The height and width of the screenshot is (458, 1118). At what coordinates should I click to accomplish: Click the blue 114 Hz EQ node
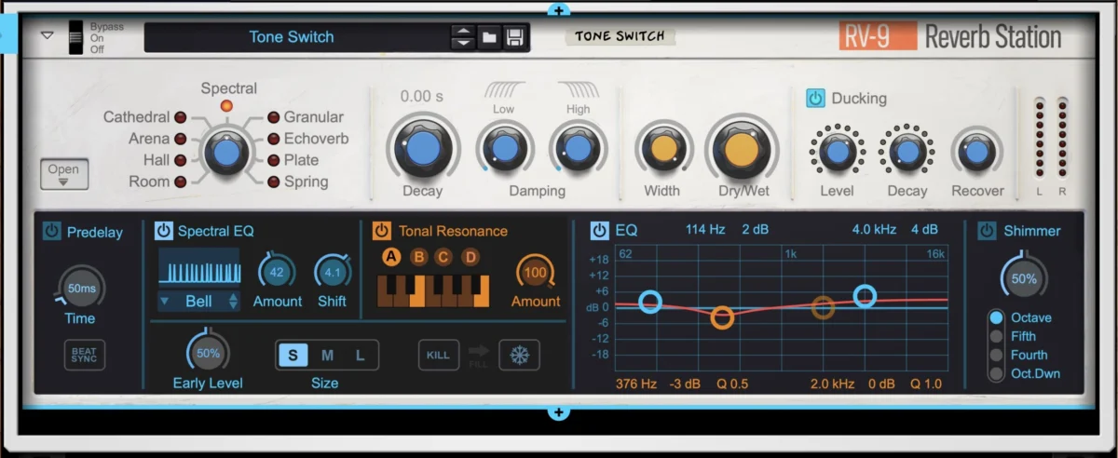(650, 301)
